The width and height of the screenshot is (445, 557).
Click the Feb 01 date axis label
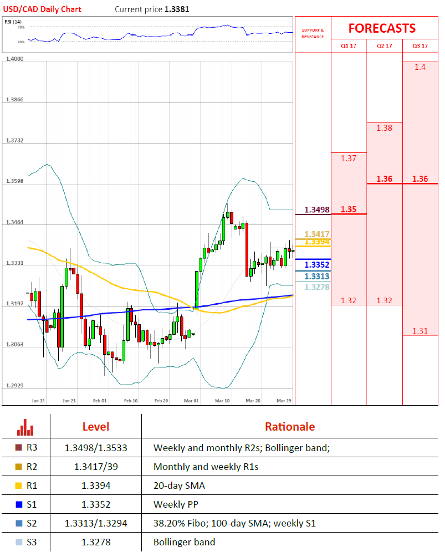tap(100, 401)
